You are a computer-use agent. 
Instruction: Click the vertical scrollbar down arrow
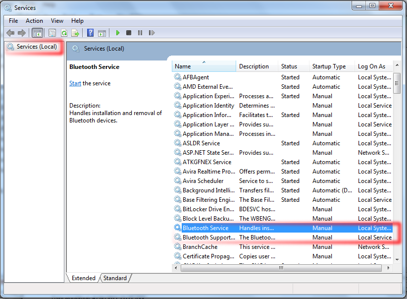pyautogui.click(x=397, y=259)
